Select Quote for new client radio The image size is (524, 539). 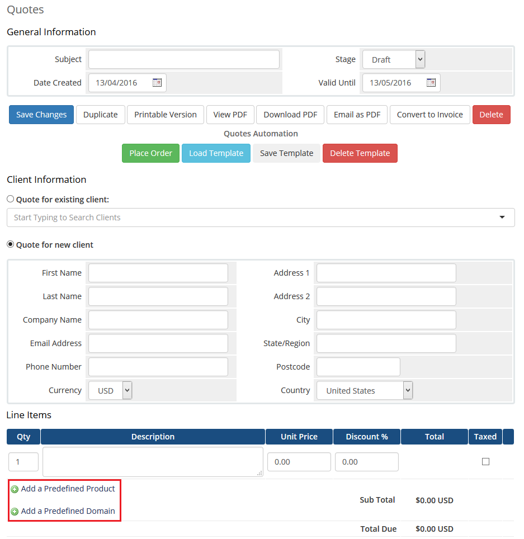(x=10, y=244)
